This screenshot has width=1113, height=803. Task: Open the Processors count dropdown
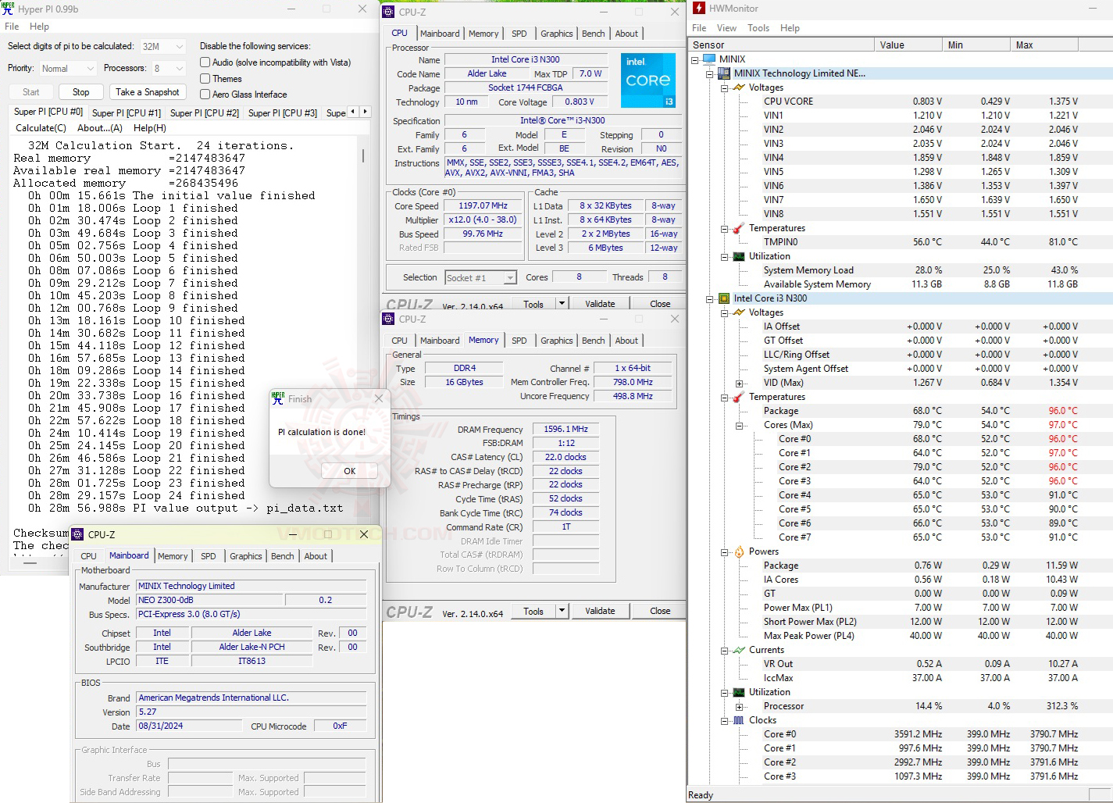pyautogui.click(x=169, y=69)
